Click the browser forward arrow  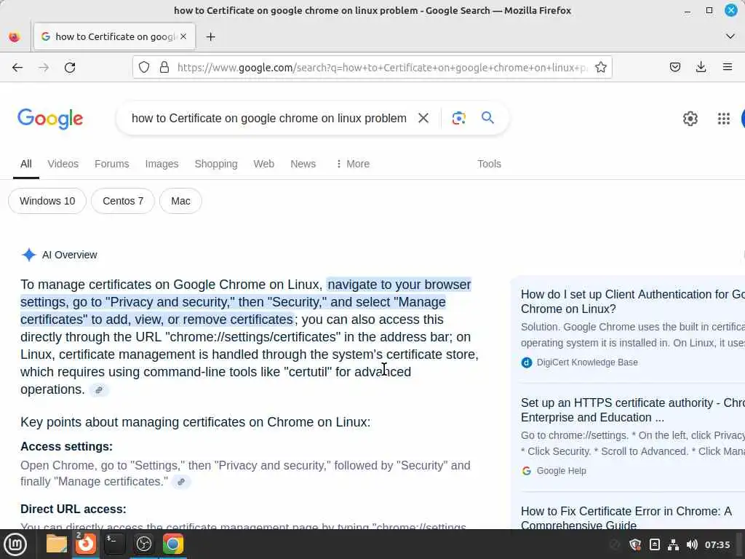(x=44, y=68)
